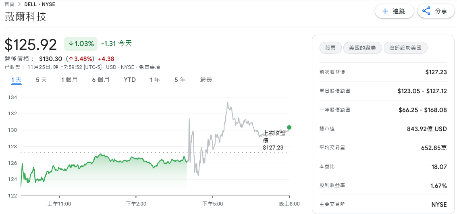
Task: Click the breadcrumb chevron arrow icon
Action: click(19, 4)
